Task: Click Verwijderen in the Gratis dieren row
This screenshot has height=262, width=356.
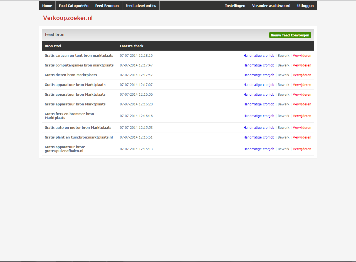Action: (x=302, y=75)
